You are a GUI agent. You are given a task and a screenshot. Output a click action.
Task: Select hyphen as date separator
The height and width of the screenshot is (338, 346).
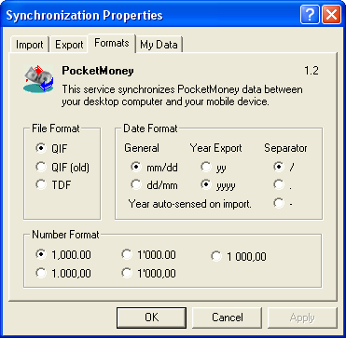283,204
